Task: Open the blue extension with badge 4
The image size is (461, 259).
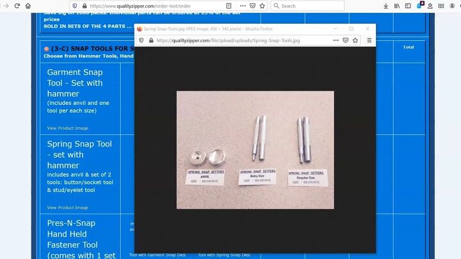Action: pyautogui.click(x=420, y=5)
